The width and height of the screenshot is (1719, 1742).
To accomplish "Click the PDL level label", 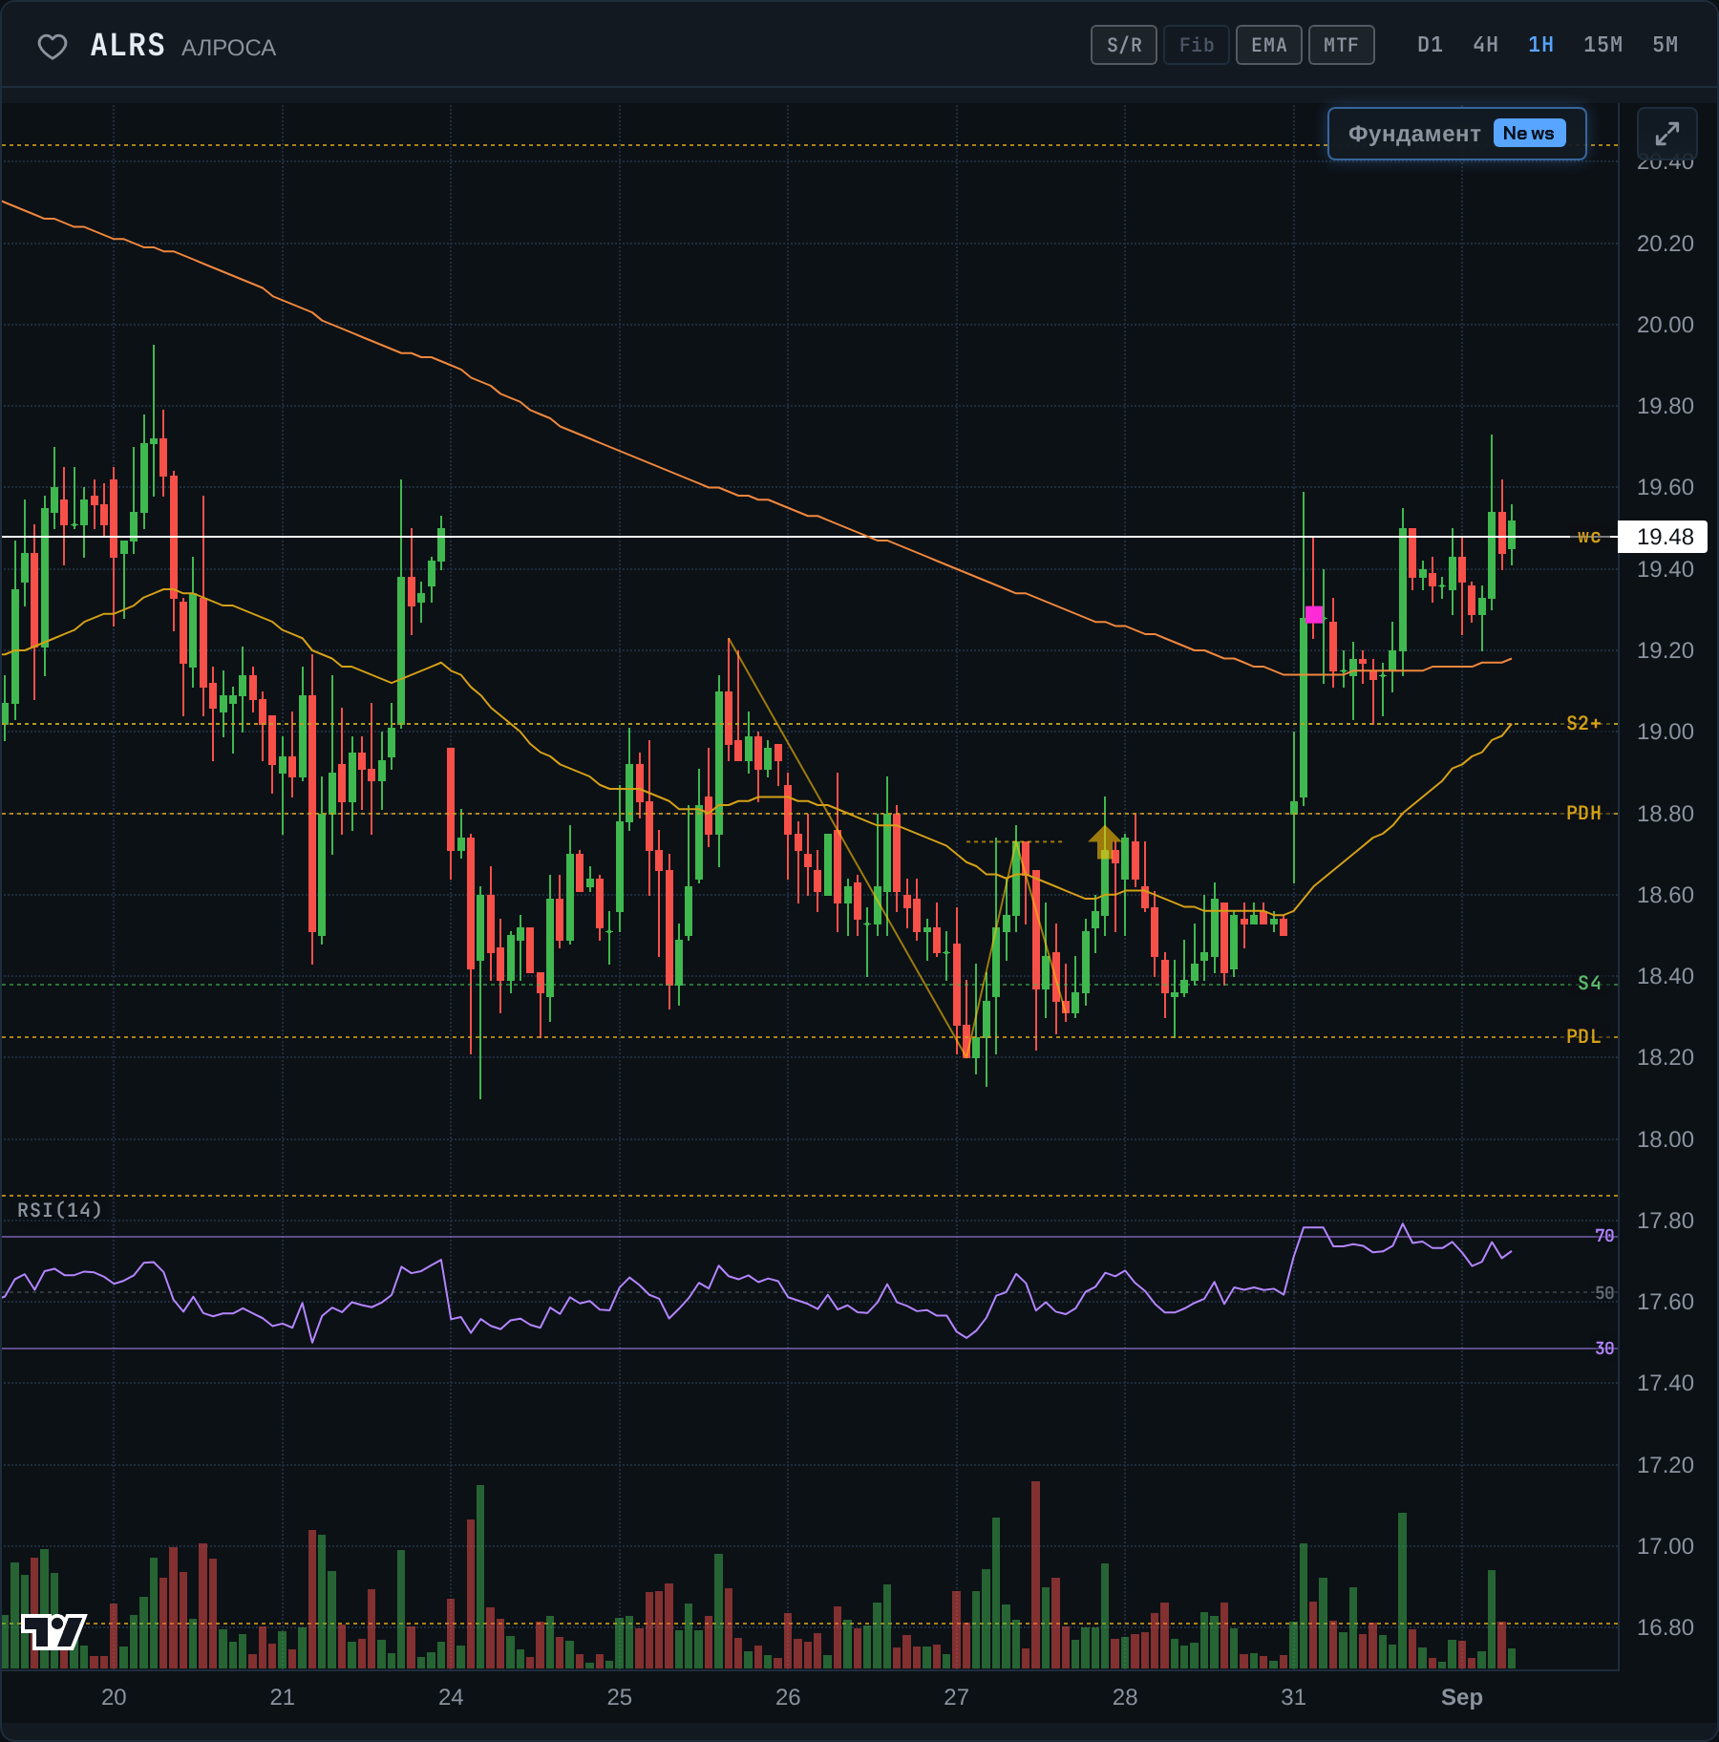I will pyautogui.click(x=1583, y=1036).
